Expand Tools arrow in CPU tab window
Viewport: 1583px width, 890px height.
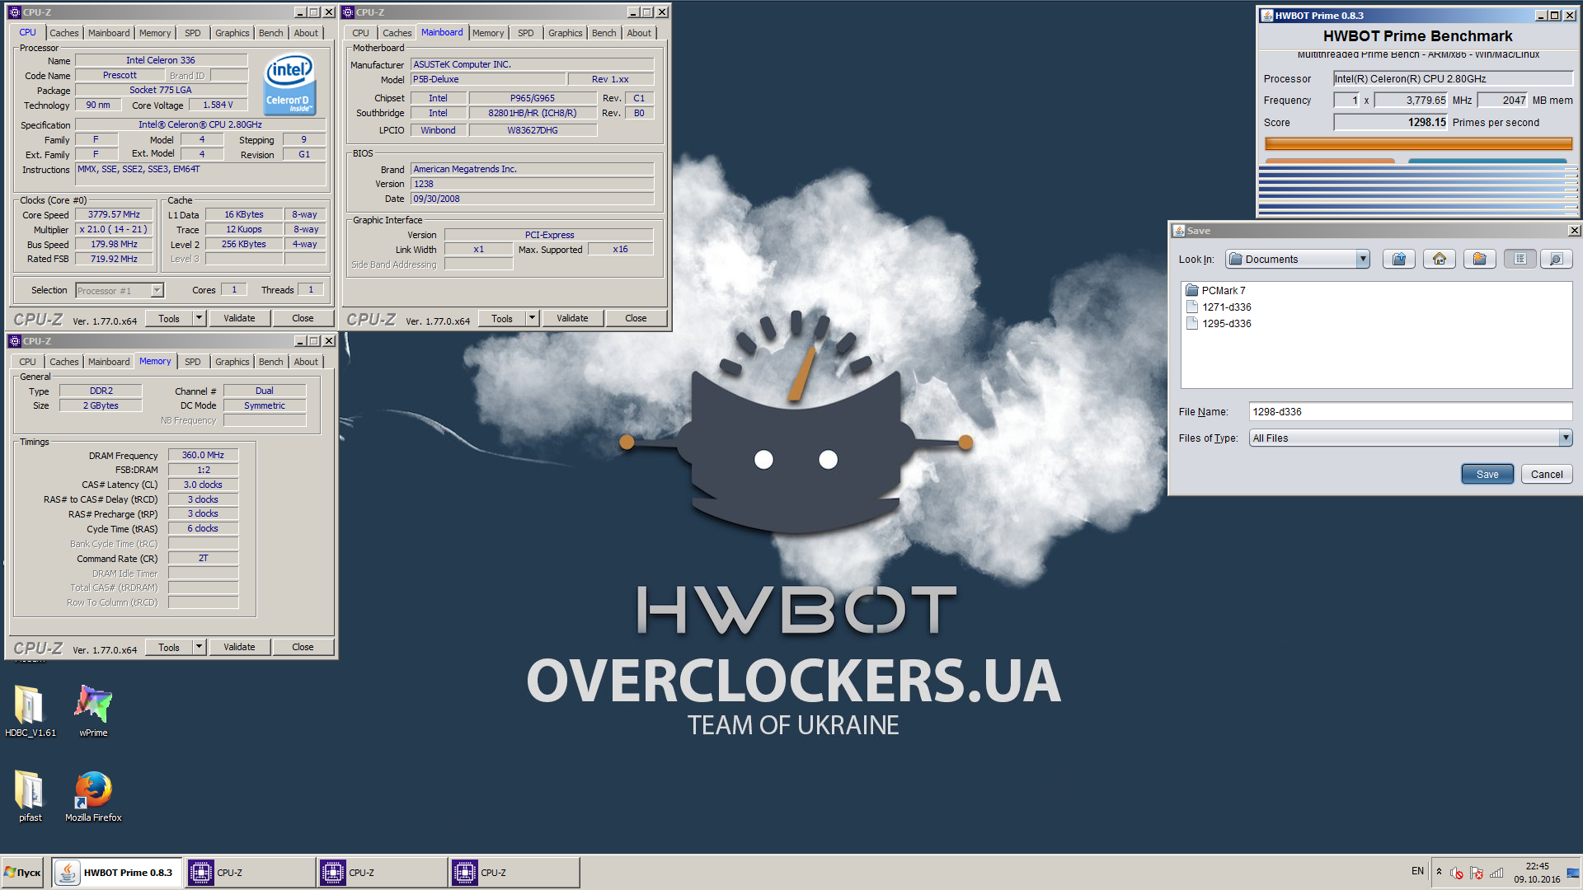(199, 318)
